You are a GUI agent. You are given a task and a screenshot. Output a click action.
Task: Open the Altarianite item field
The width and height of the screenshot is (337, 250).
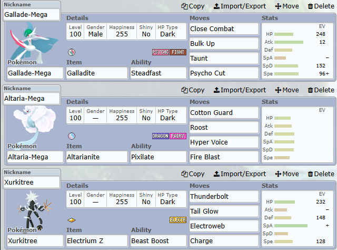tap(97, 157)
